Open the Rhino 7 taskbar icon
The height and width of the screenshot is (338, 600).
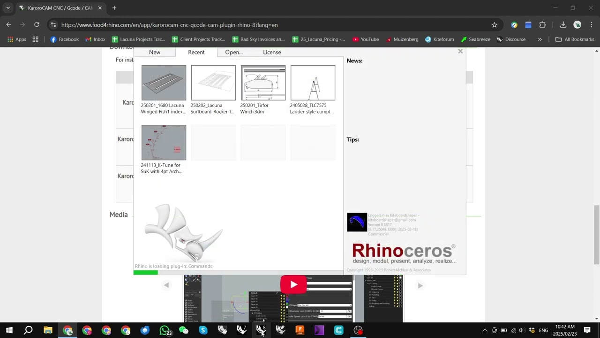tap(242, 330)
